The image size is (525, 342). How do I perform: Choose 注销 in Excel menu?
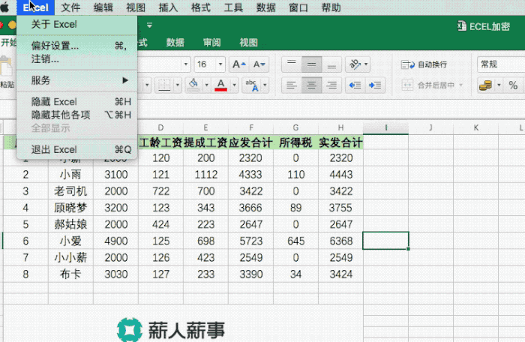(x=76, y=59)
